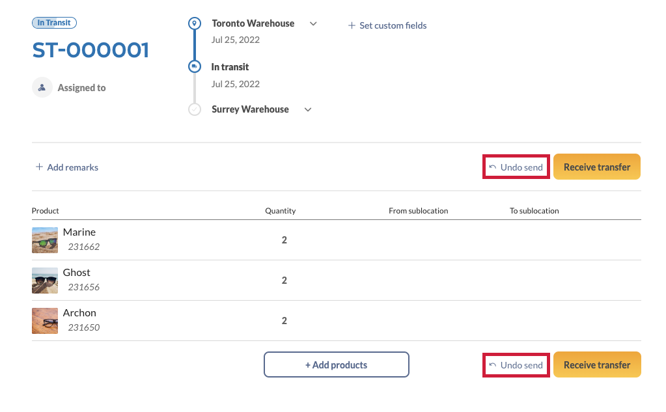Expand the Toronto Warehouse dropdown chevron
The width and height of the screenshot is (666, 412).
(313, 23)
